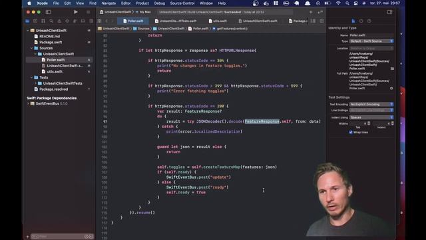Adjust Tab width stepper
The image size is (426, 240).
coord(369,123)
